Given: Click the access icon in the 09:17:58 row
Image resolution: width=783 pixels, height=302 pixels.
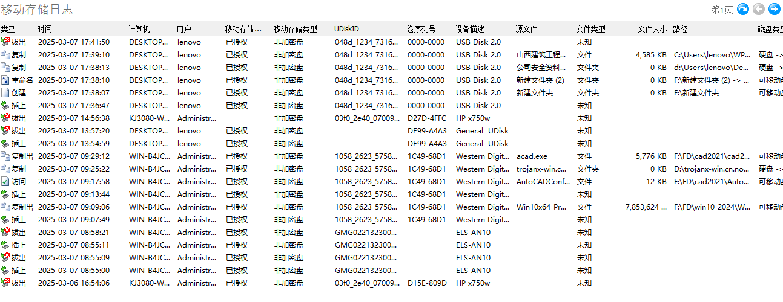Looking at the screenshot, I should (x=5, y=181).
